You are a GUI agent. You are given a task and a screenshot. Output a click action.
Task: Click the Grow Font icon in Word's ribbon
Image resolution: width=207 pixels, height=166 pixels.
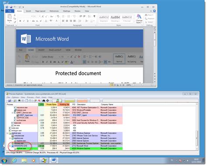43,17
